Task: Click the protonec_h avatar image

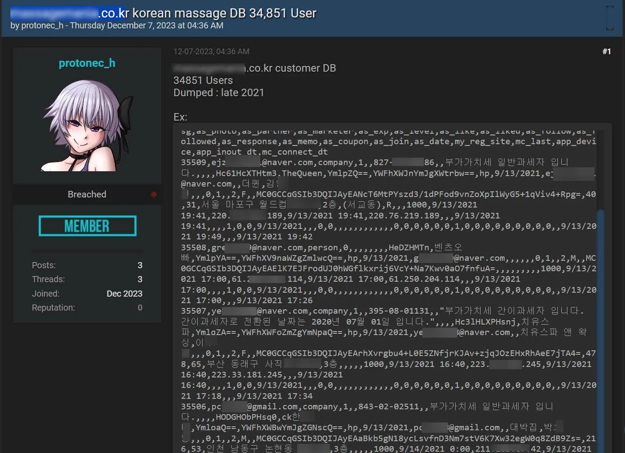Action: (87, 125)
